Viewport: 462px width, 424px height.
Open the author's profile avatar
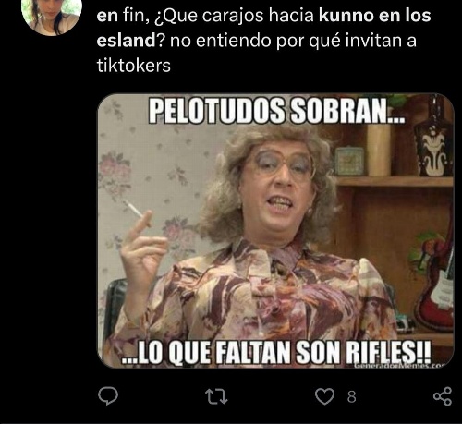pyautogui.click(x=52, y=16)
